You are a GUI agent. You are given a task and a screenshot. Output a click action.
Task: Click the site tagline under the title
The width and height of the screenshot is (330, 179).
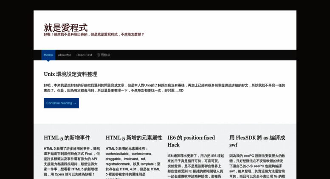[x=94, y=34]
